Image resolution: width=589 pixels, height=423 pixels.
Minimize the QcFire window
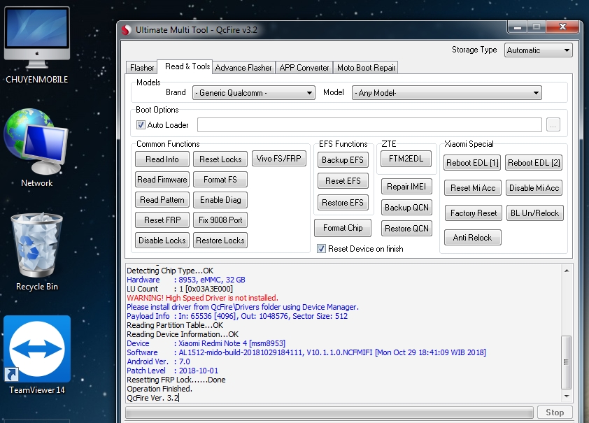click(x=517, y=27)
